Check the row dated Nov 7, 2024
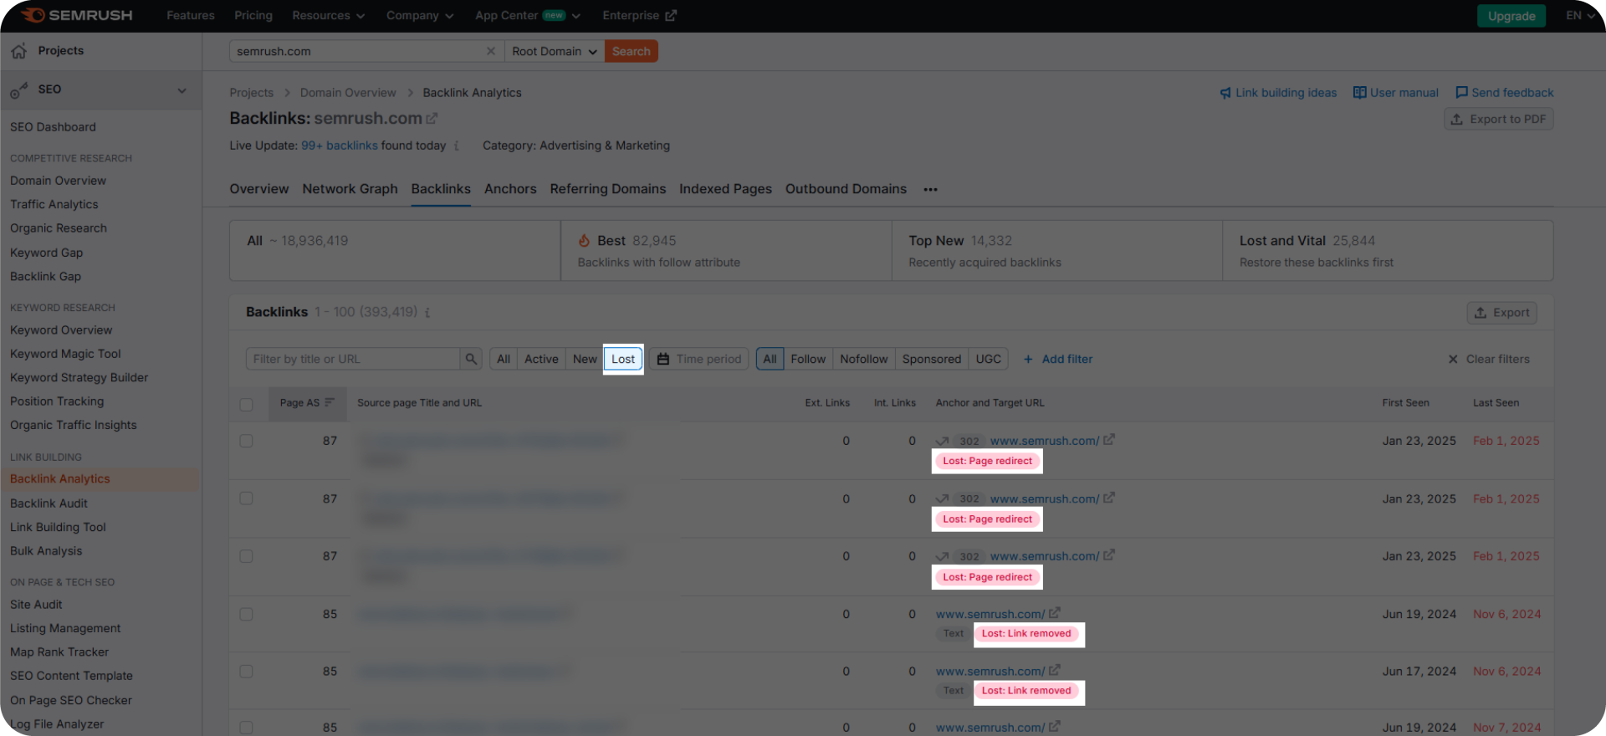Image resolution: width=1606 pixels, height=736 pixels. pyautogui.click(x=246, y=728)
